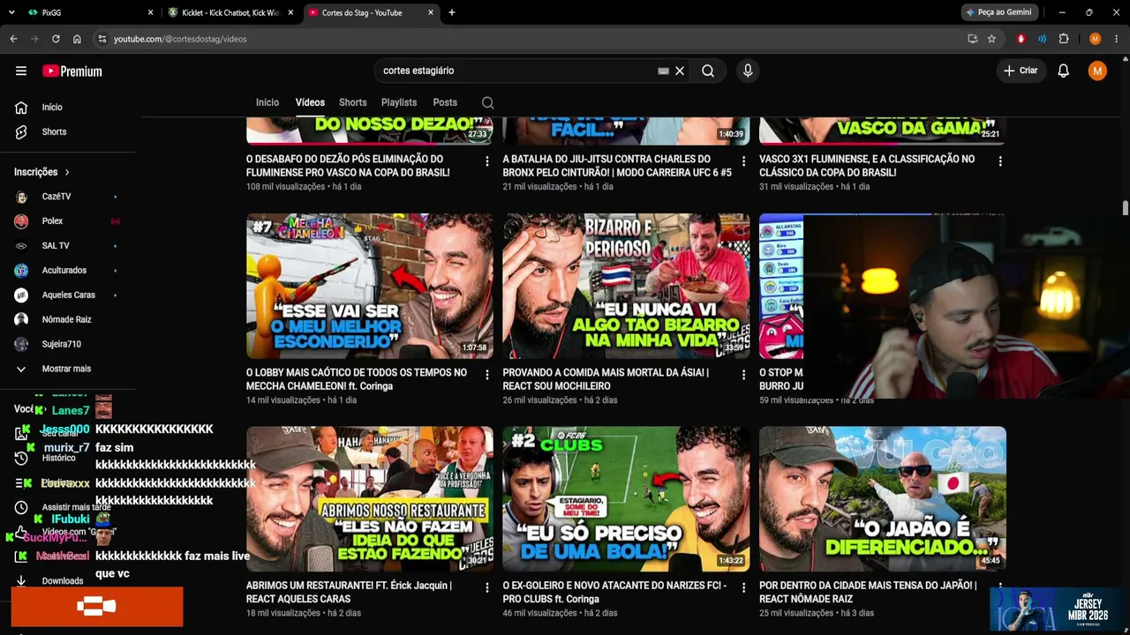This screenshot has height=635, width=1130.
Task: Click the page vertical scrollbar thumb
Action: click(x=1125, y=208)
